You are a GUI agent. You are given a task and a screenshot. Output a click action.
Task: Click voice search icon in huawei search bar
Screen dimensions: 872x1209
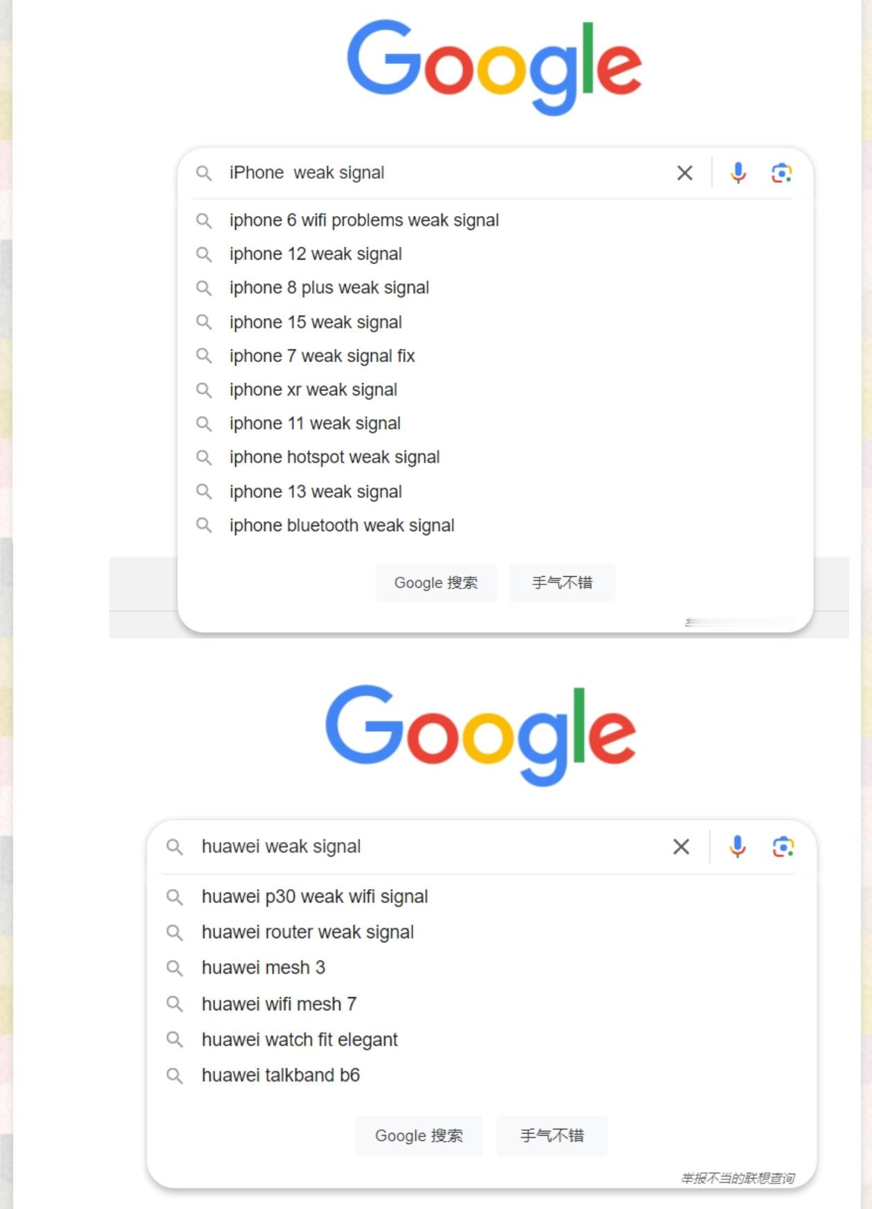click(x=738, y=846)
